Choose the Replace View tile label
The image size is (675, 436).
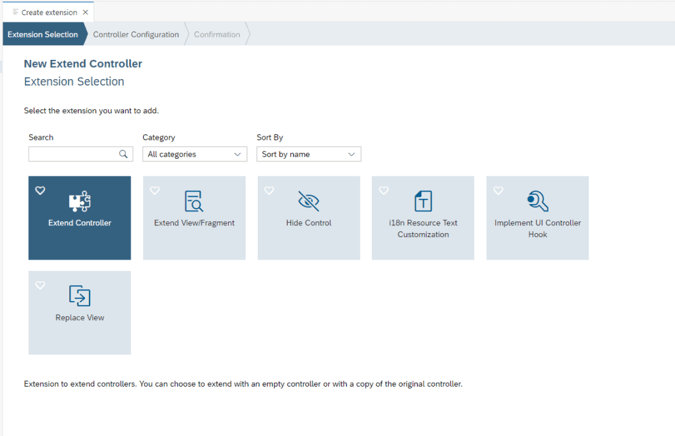pyautogui.click(x=80, y=317)
